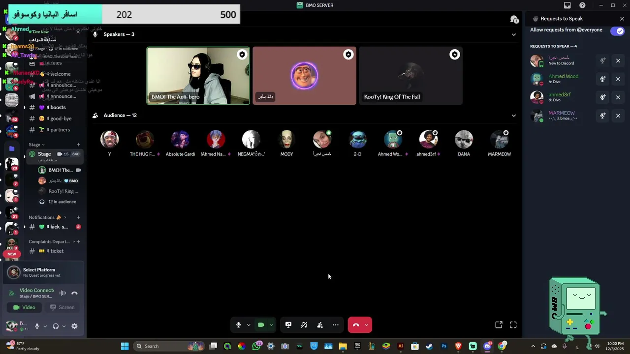
Task: Add channel to Stage category
Action: 78,145
